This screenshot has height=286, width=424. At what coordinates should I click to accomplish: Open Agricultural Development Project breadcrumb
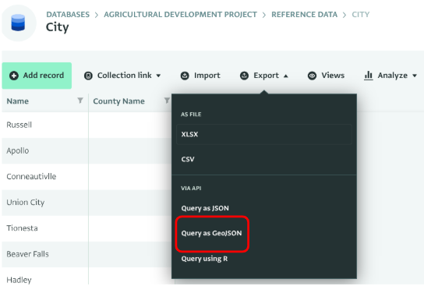180,15
